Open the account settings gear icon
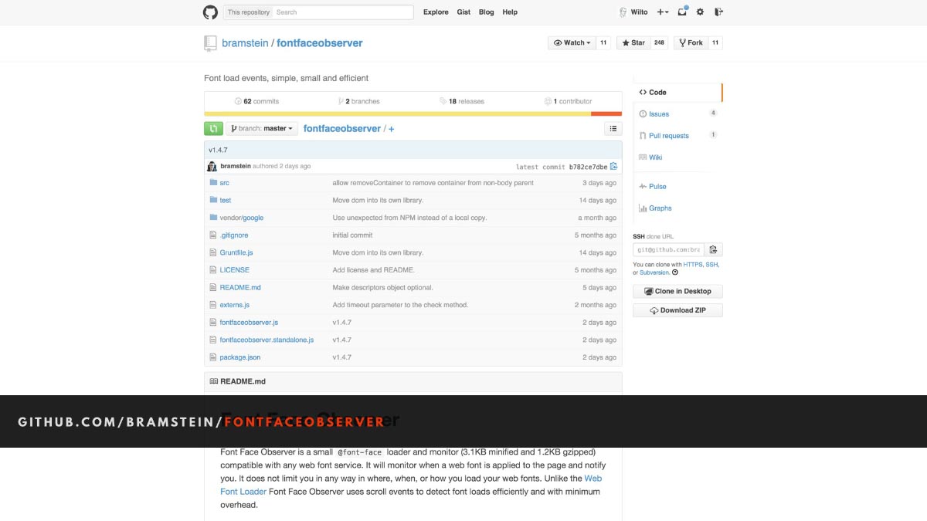The height and width of the screenshot is (521, 927). (x=700, y=12)
